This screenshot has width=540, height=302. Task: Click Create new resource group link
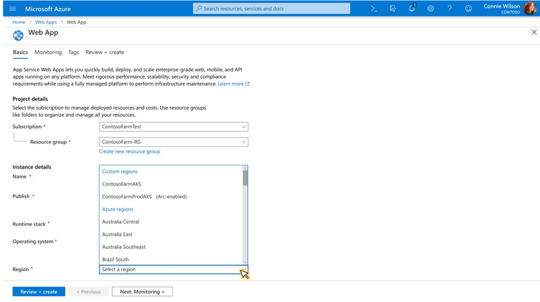click(130, 152)
